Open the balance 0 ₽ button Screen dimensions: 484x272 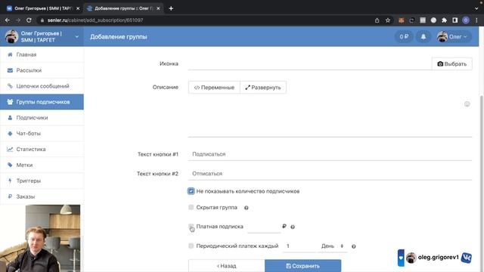pyautogui.click(x=404, y=37)
